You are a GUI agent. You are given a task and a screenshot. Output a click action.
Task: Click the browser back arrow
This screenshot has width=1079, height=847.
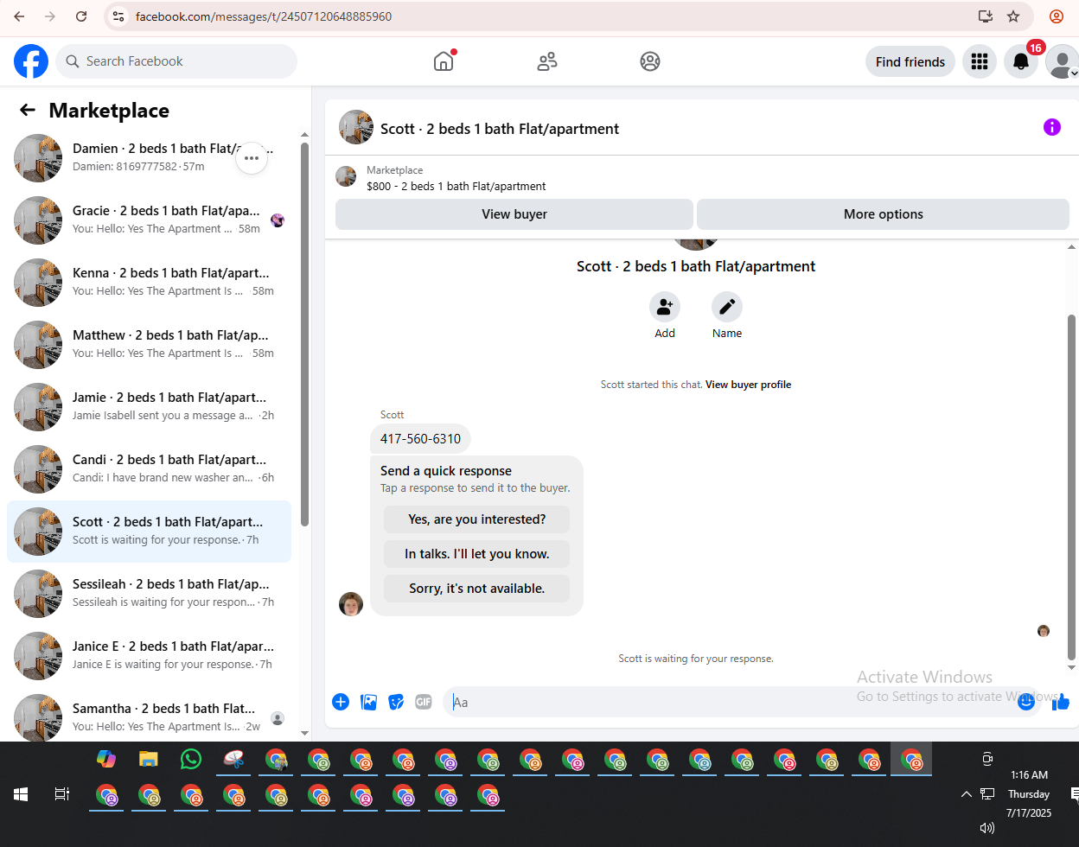click(19, 16)
